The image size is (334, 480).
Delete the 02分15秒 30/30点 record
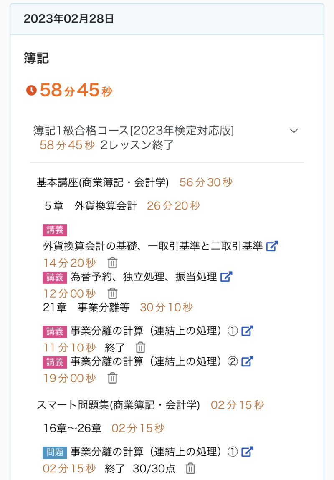(x=190, y=468)
